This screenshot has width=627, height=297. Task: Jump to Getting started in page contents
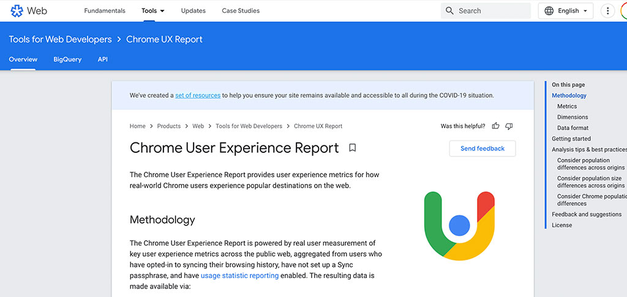tap(571, 139)
